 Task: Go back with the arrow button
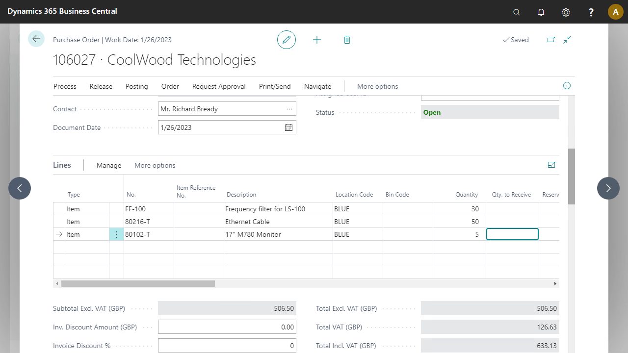click(36, 39)
